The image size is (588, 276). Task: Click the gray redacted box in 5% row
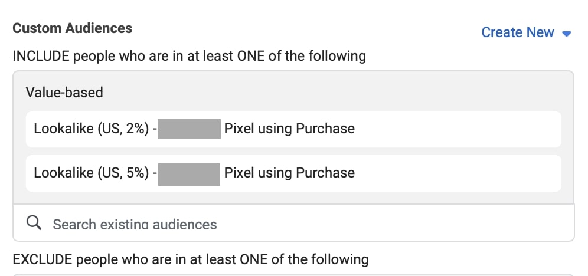pos(189,174)
